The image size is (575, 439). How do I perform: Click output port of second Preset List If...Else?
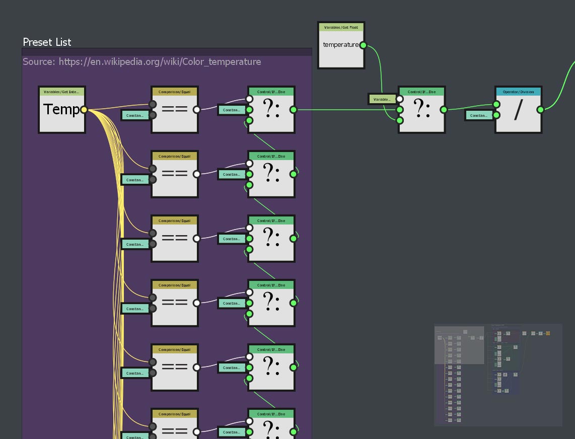coord(294,174)
